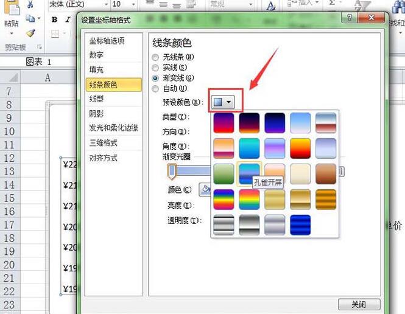Choose the light sky blue preset
Screen dimensions: 405x314
tap(300, 123)
